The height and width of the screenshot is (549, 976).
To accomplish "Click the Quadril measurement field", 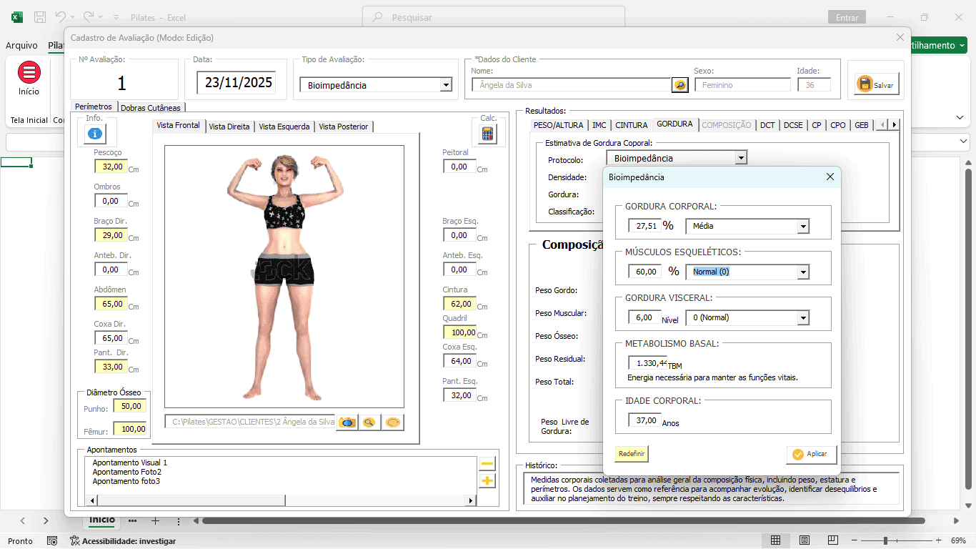I will click(459, 332).
